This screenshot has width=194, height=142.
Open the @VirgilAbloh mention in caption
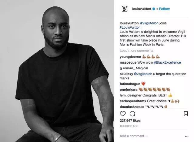(x=149, y=23)
